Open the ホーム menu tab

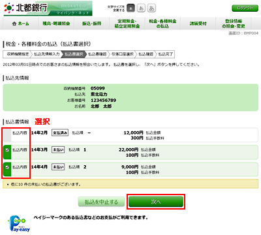click(21, 23)
